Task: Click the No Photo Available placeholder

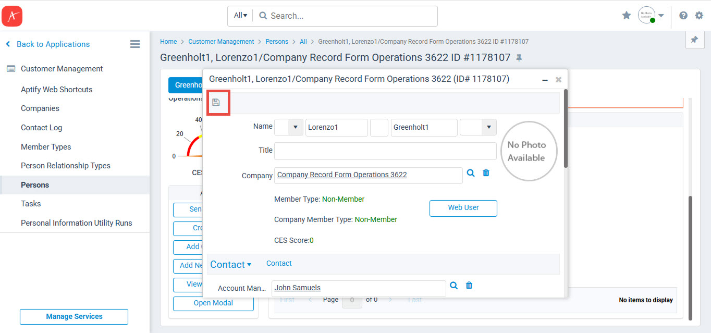Action: coord(529,151)
